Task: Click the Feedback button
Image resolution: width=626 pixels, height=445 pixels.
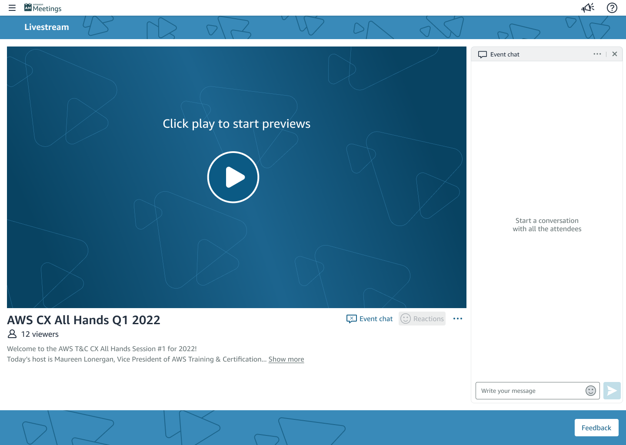Action: tap(596, 428)
